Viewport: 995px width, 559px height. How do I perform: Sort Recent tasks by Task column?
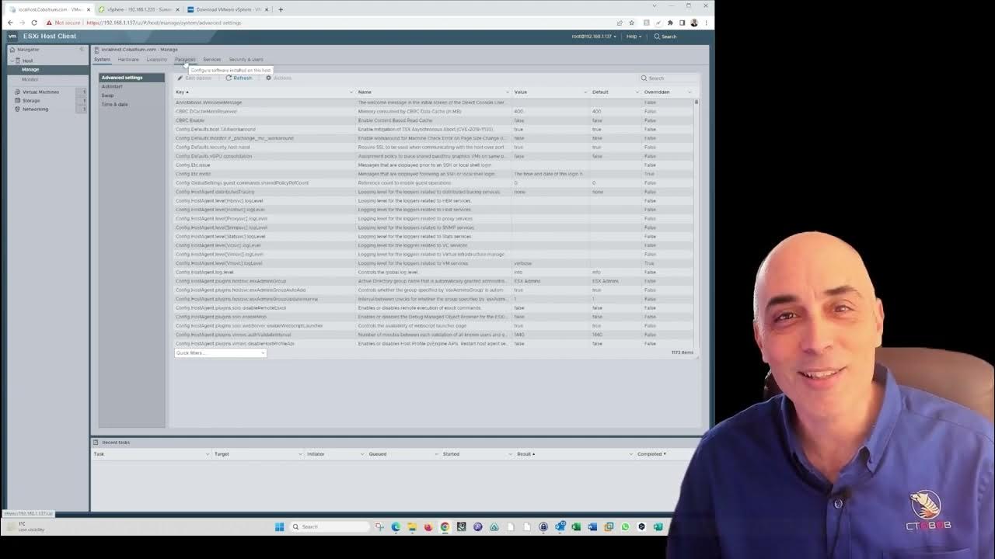tap(99, 454)
